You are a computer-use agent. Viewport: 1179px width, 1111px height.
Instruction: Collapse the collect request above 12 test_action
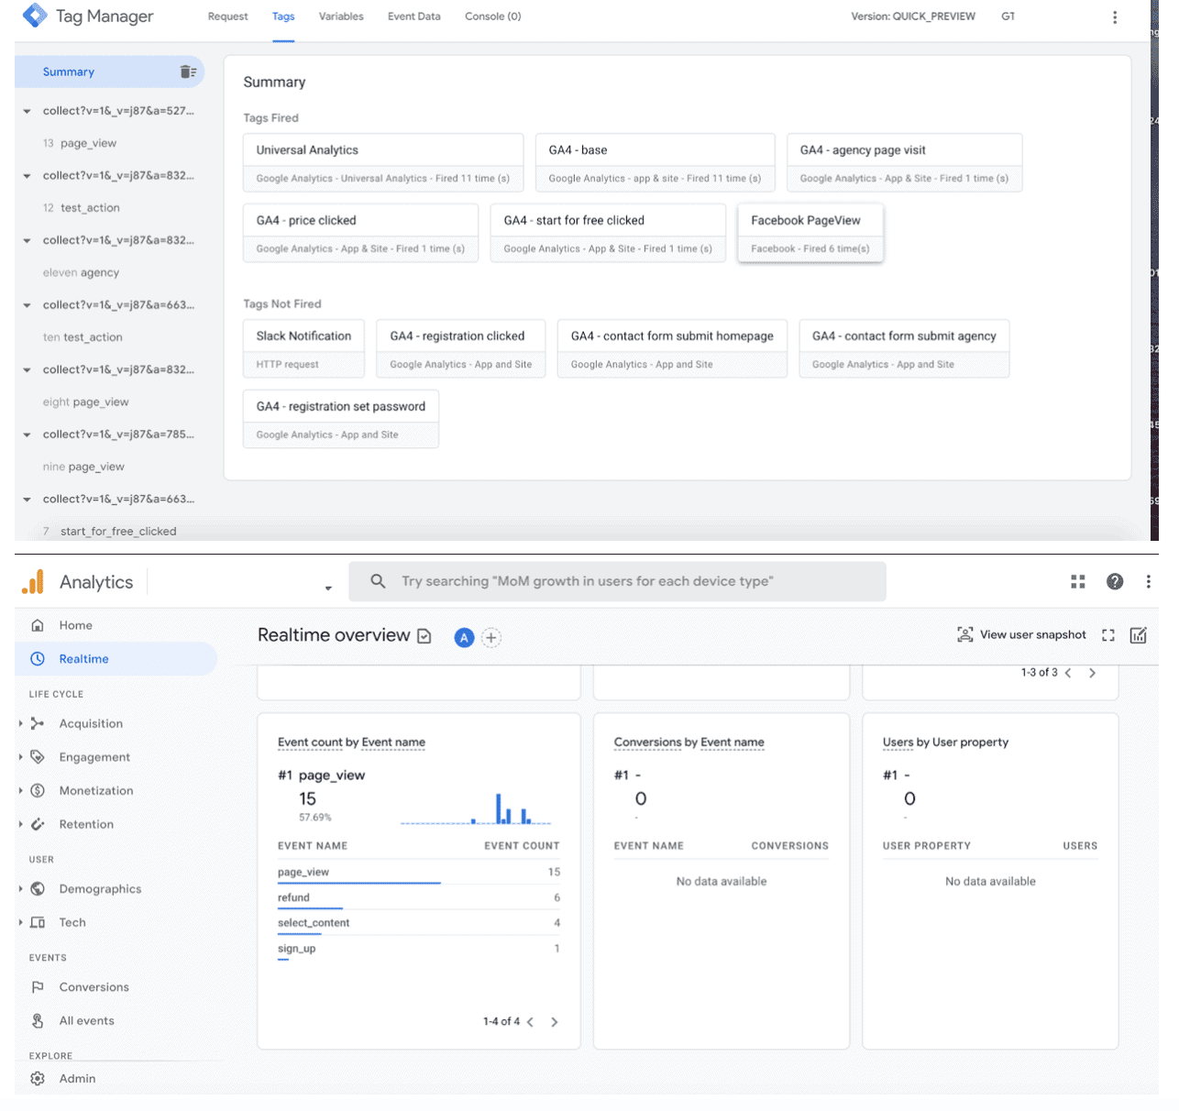(x=27, y=176)
